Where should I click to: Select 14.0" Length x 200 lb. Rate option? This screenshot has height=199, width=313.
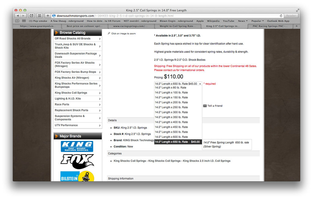click(178, 102)
